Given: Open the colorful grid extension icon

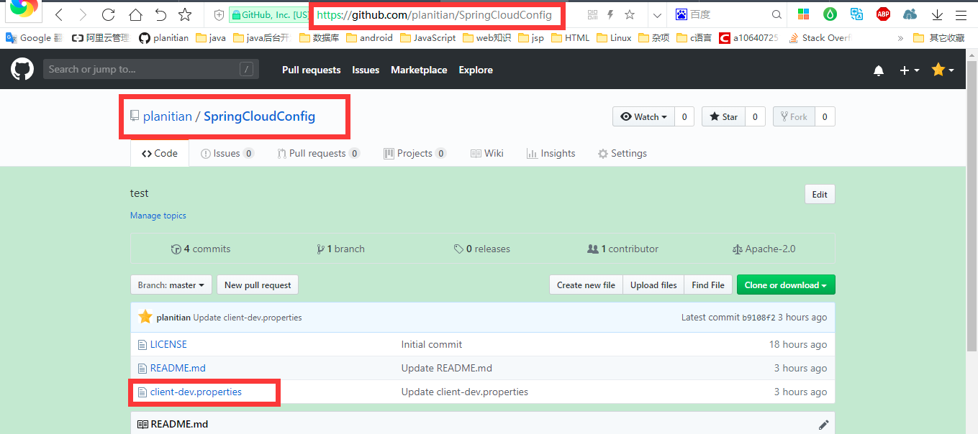Looking at the screenshot, I should click(803, 14).
